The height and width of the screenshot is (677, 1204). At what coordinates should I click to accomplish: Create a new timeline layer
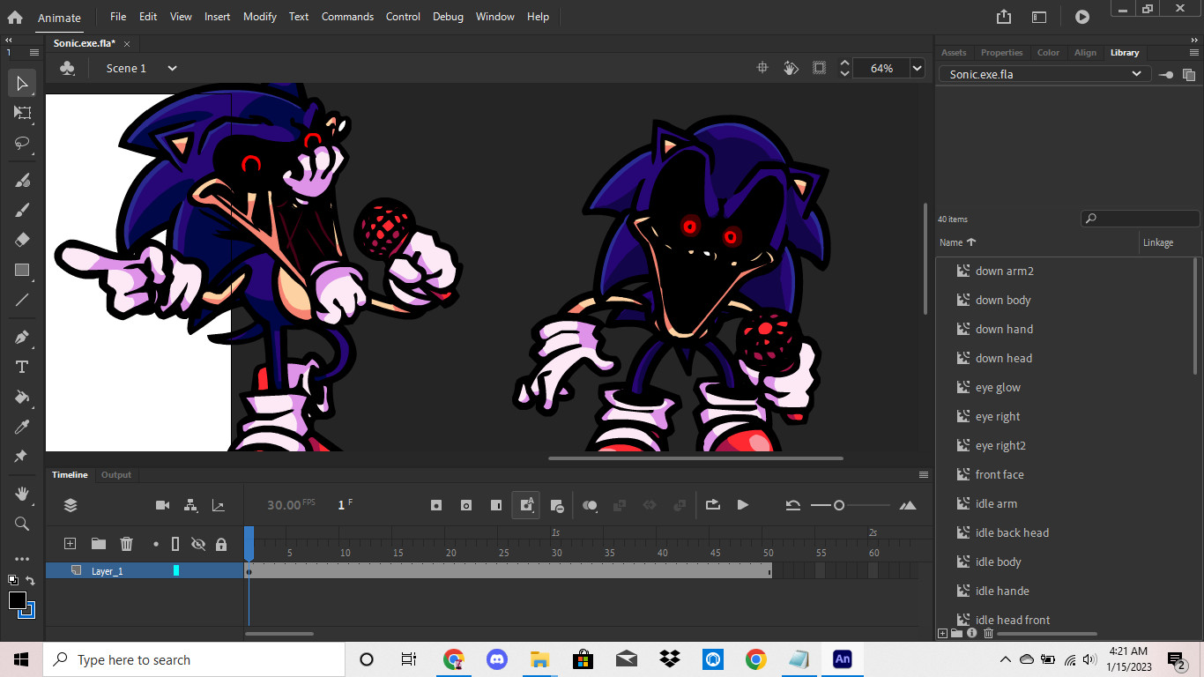point(70,544)
